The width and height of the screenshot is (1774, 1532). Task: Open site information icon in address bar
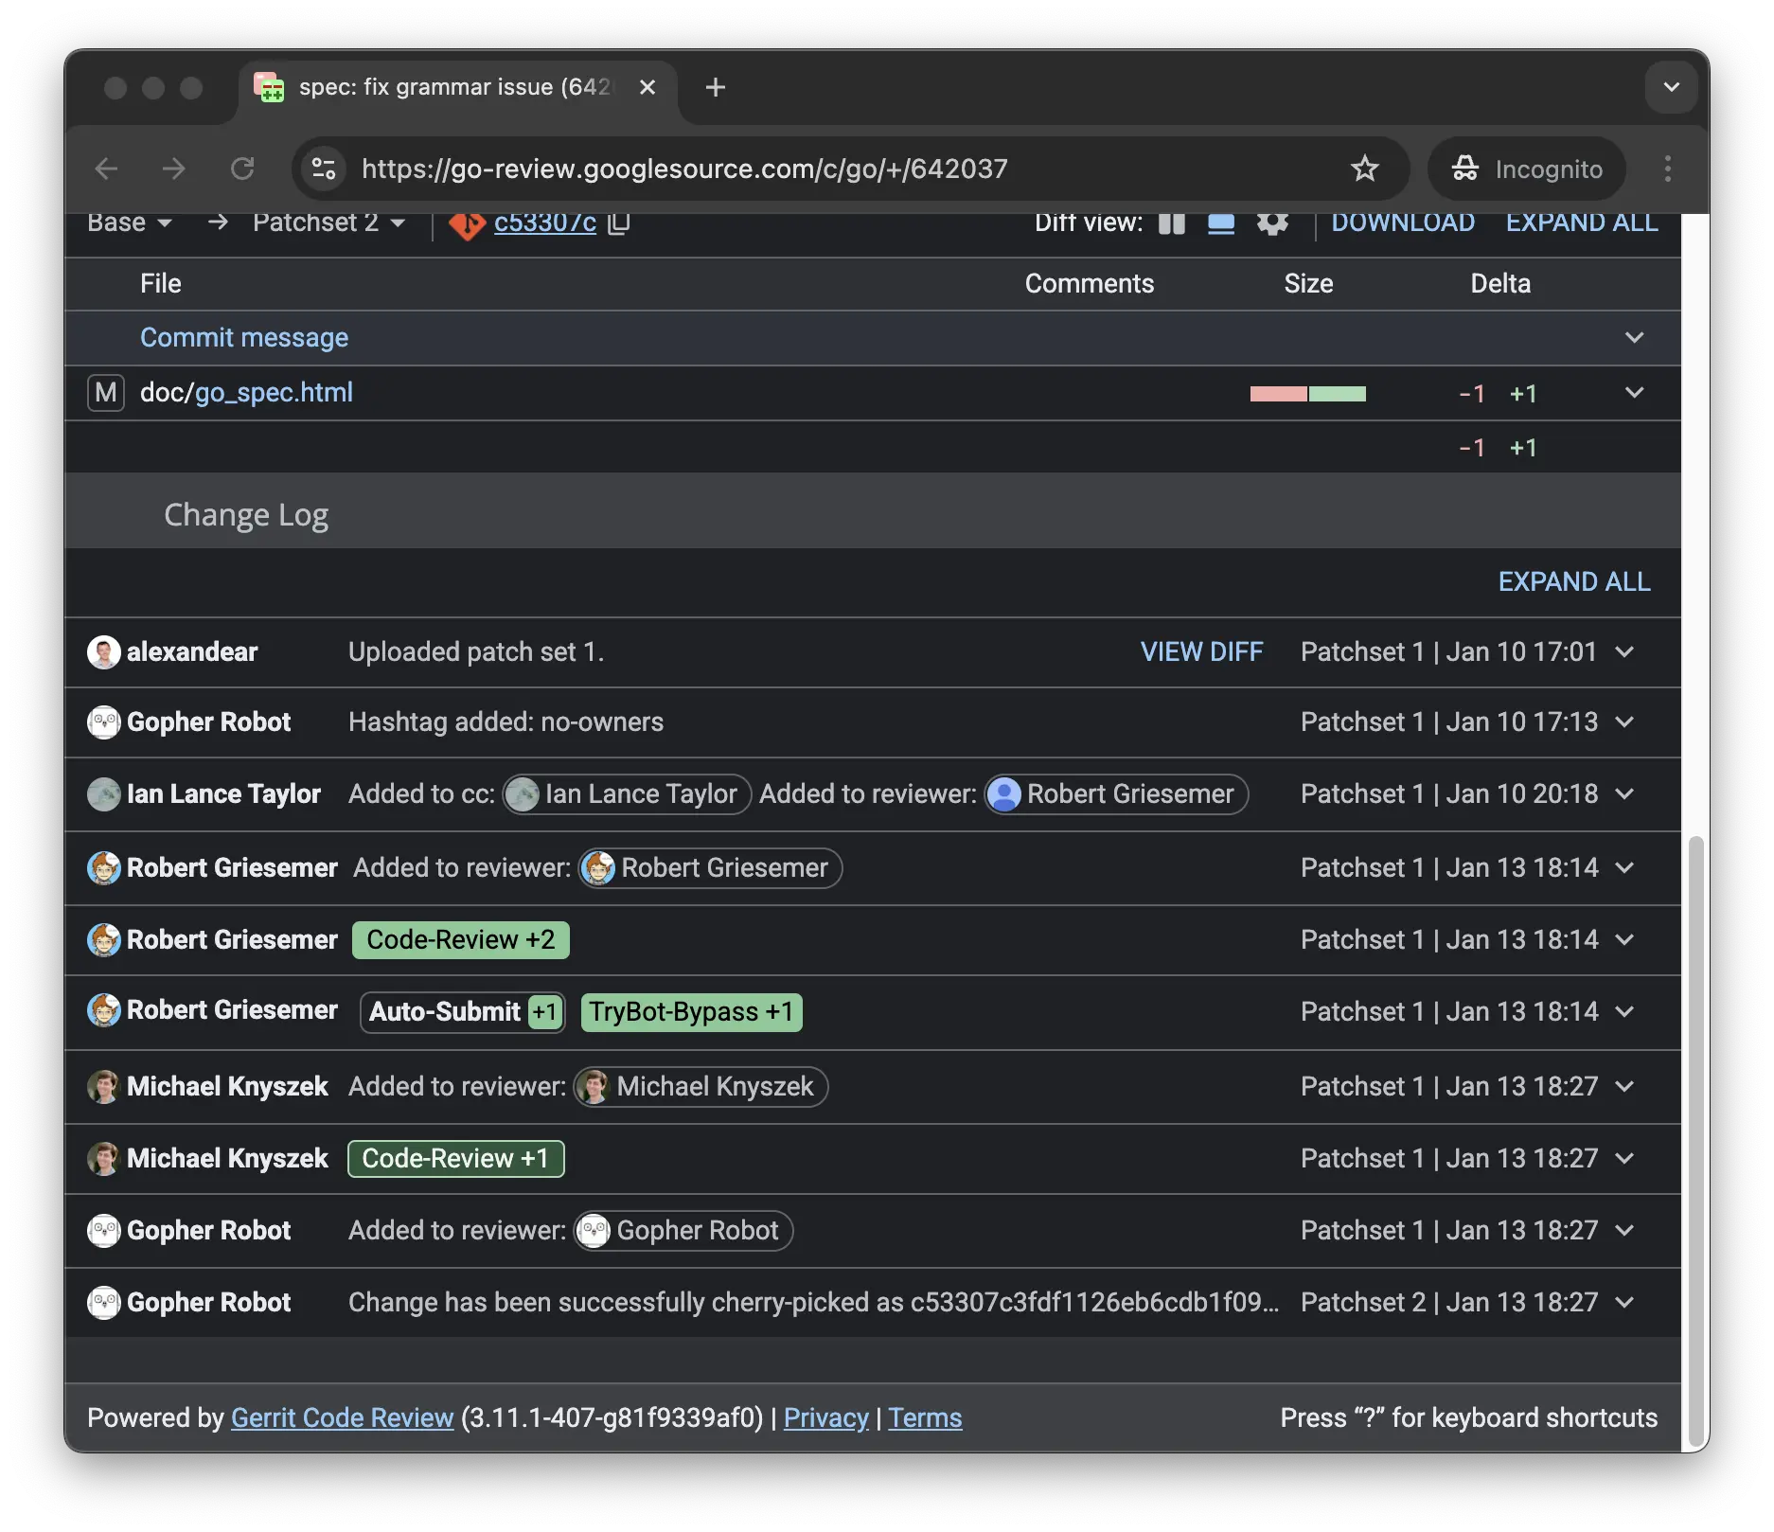click(324, 169)
